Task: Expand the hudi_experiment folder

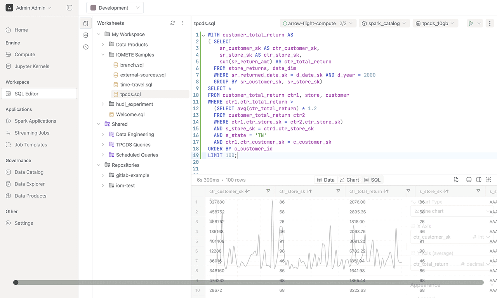Action: [103, 104]
